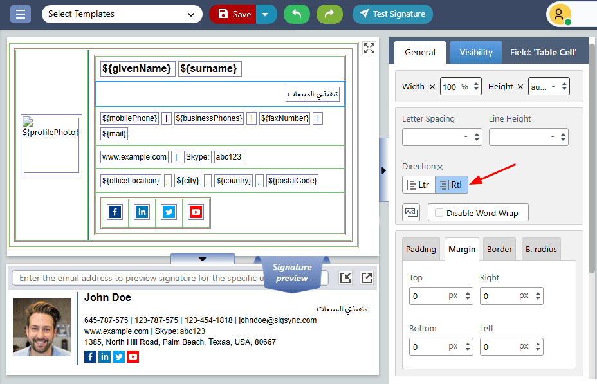
Task: Set text direction to Ltr
Action: [419, 185]
